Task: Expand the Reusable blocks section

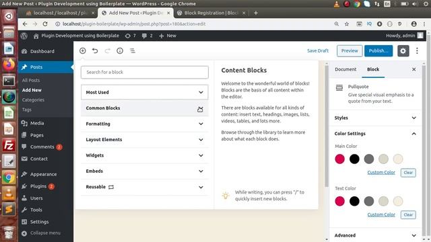Action: tap(145, 187)
